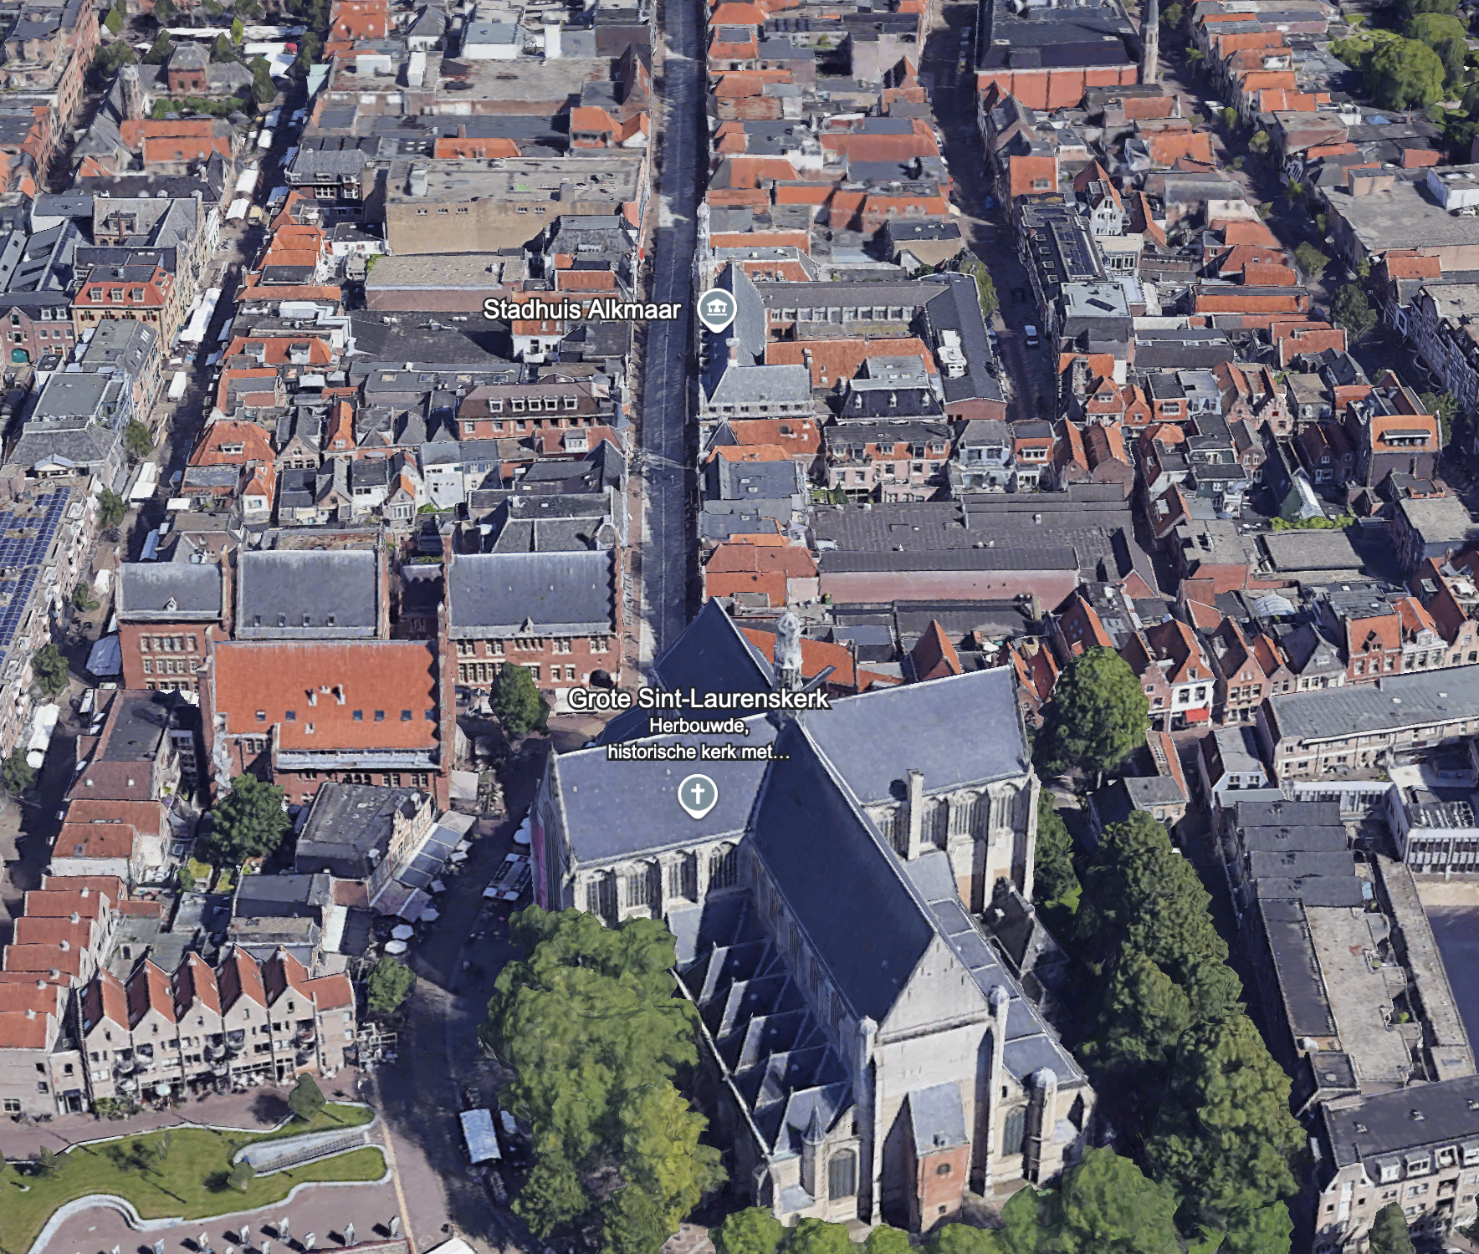
Task: Click the white car parked right of the Stadhuis
Action: [x=1031, y=335]
